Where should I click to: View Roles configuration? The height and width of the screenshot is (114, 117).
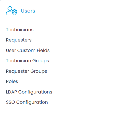(x=12, y=81)
